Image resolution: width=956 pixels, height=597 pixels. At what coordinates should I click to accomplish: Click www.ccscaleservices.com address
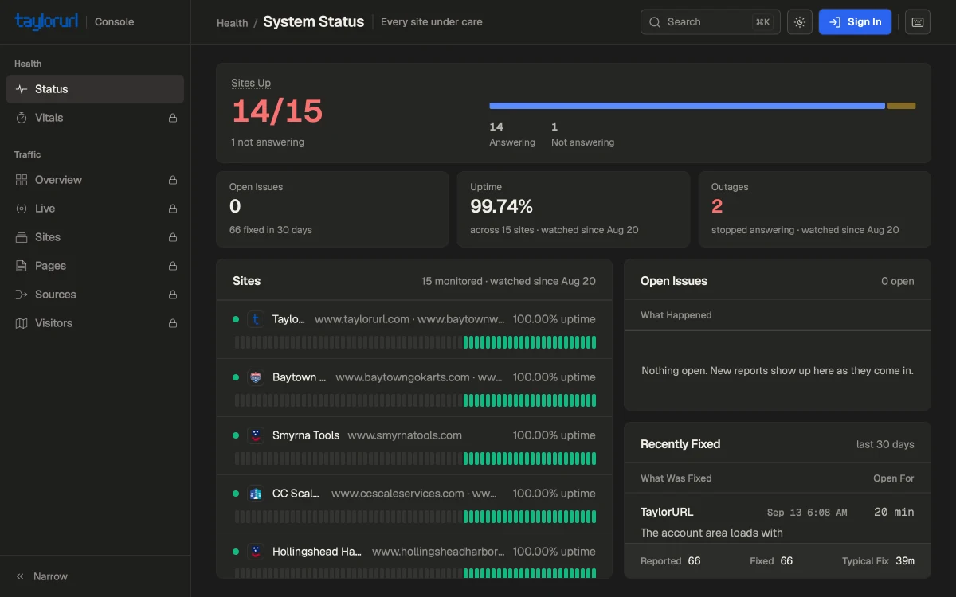tap(398, 494)
